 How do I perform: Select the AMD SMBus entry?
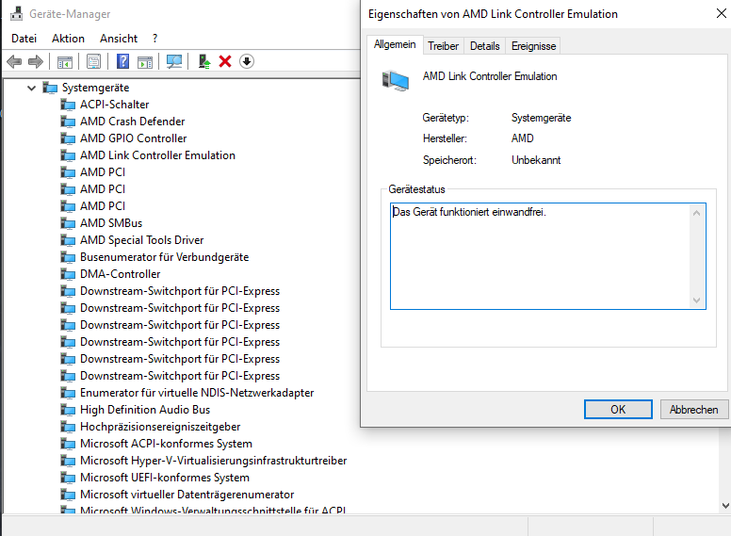pyautogui.click(x=111, y=223)
